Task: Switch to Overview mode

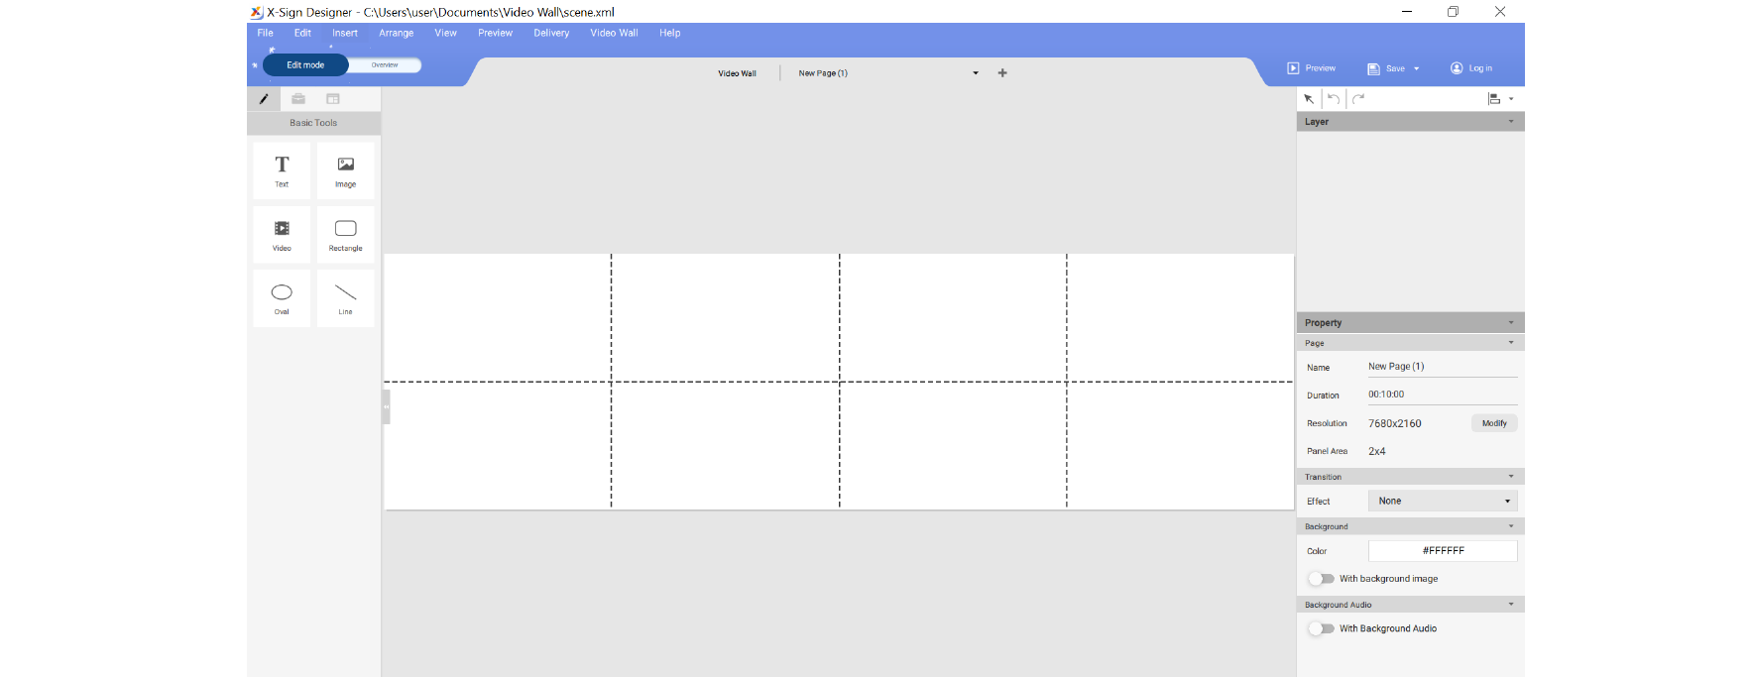Action: point(385,65)
